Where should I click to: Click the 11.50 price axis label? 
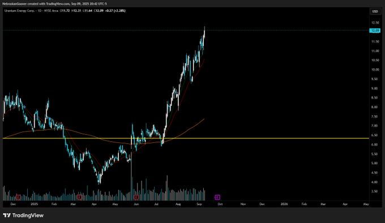(x=375, y=42)
